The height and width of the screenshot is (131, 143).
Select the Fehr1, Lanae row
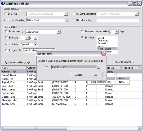point(71,90)
